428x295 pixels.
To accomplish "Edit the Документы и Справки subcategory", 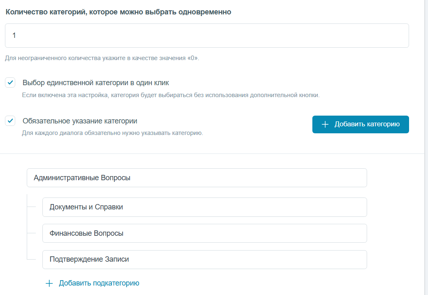I will [204, 207].
